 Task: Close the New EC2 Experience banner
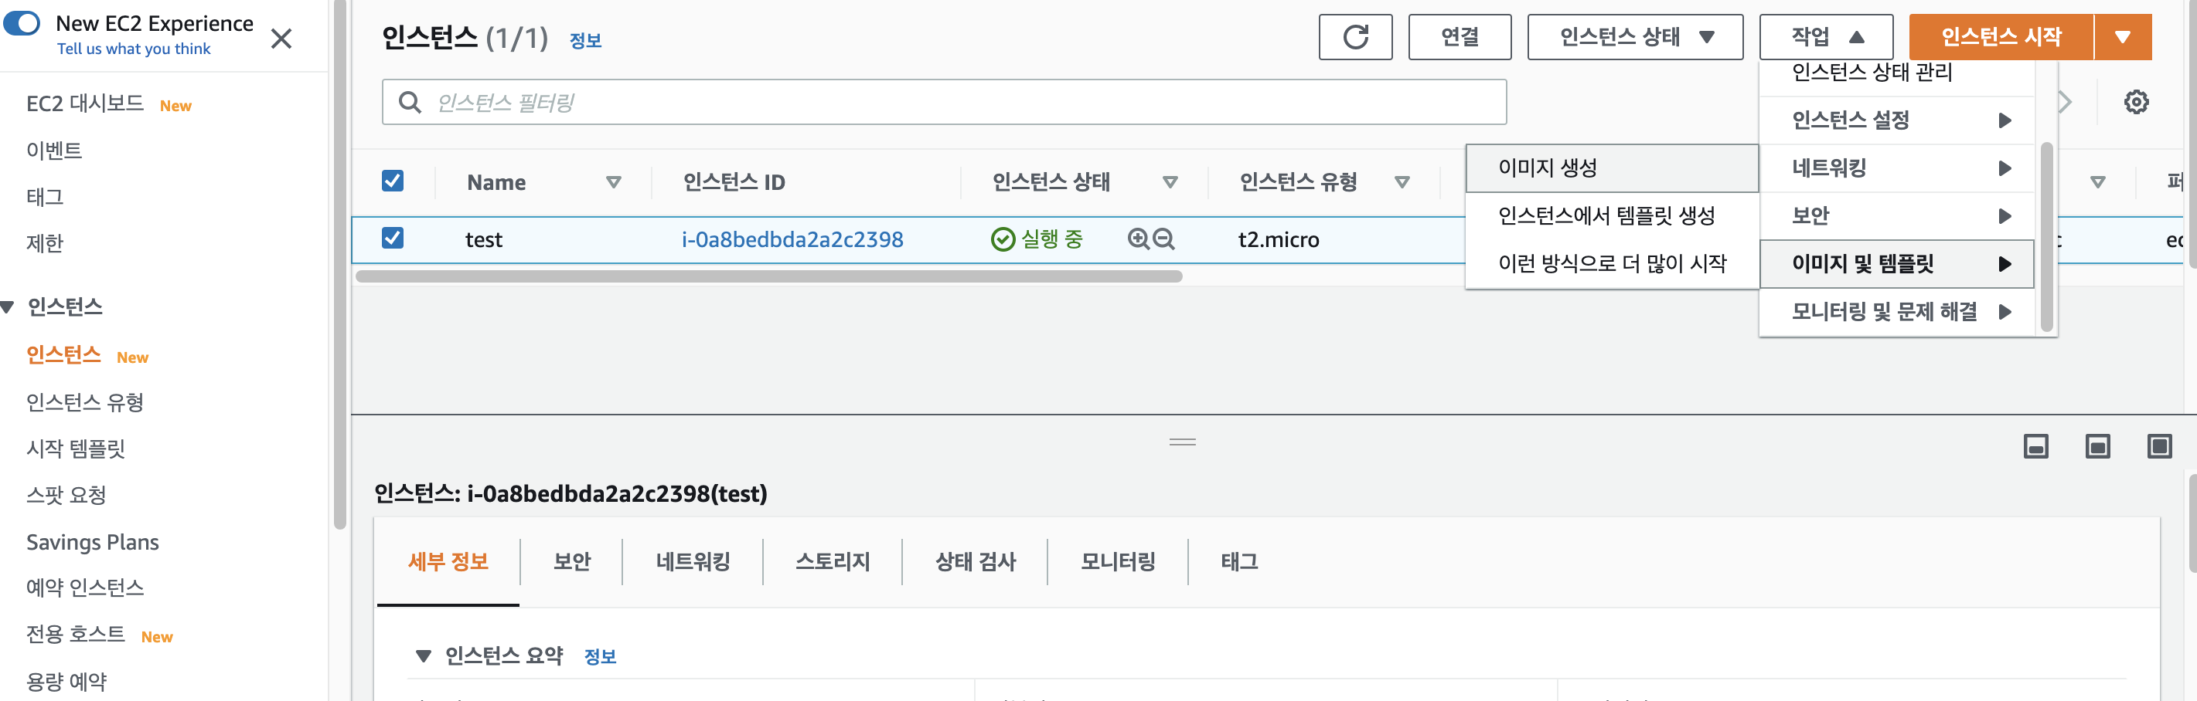coord(281,39)
